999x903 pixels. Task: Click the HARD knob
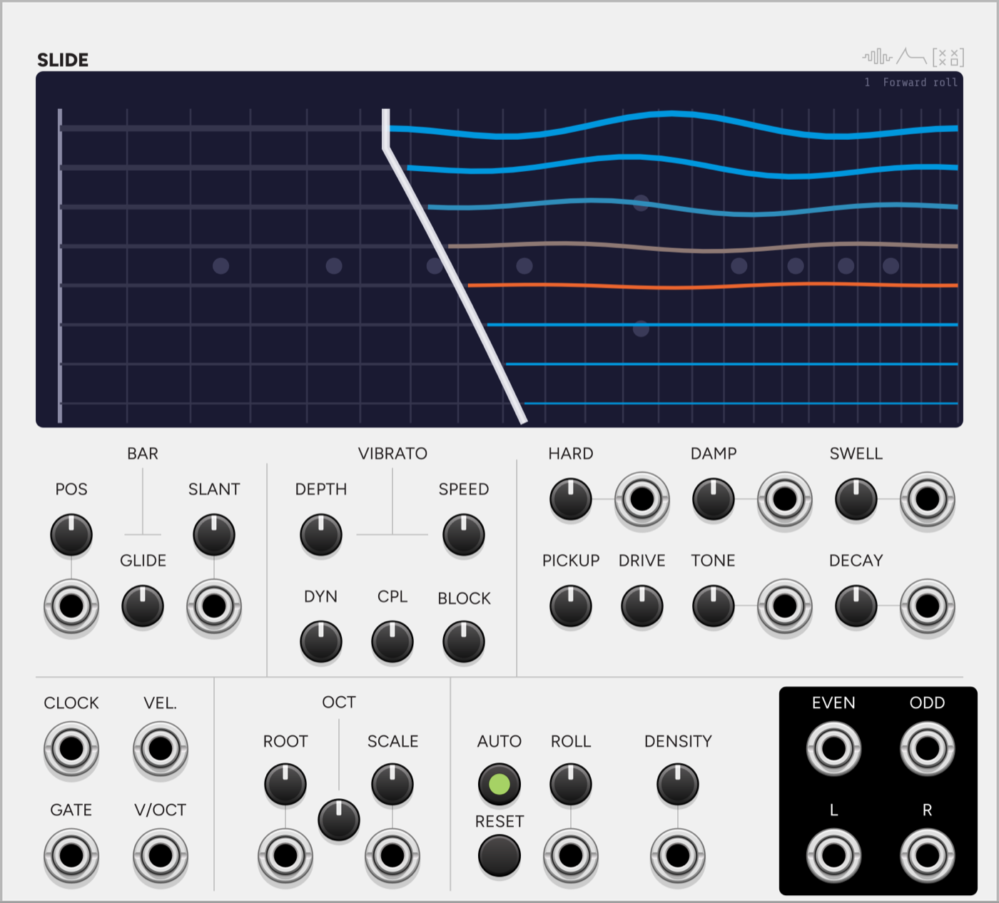(571, 499)
